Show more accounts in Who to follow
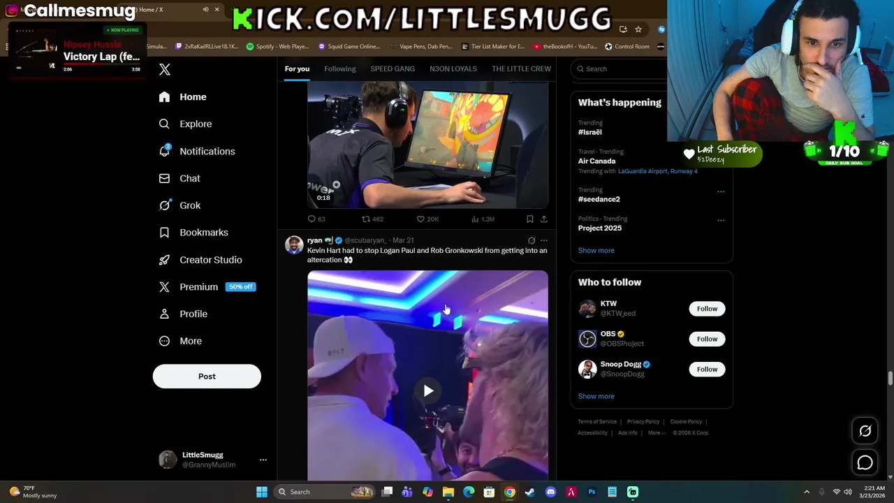894x503 pixels. (596, 396)
